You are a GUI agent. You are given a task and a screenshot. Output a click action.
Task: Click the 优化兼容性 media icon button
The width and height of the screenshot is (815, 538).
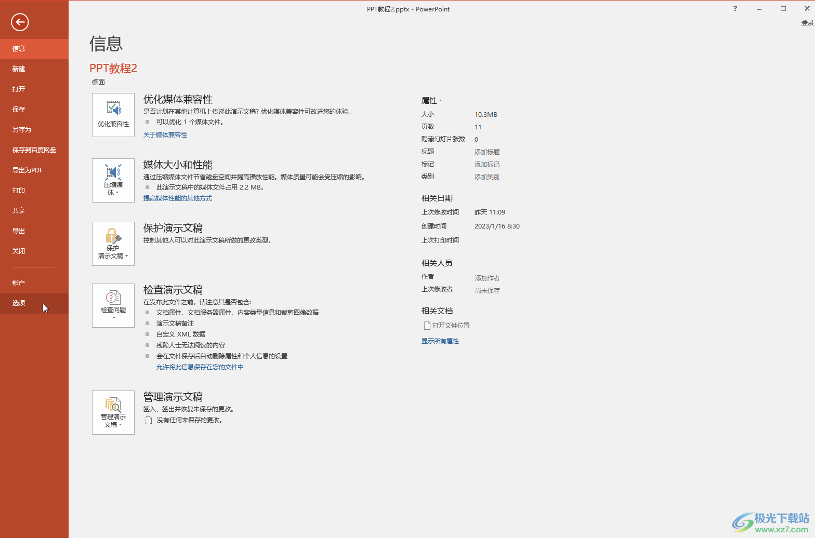113,115
